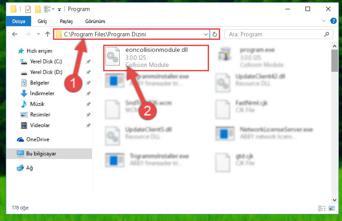Image resolution: width=342 pixels, height=221 pixels.
Task: Open the Dosya menu tab
Action: [x=19, y=21]
